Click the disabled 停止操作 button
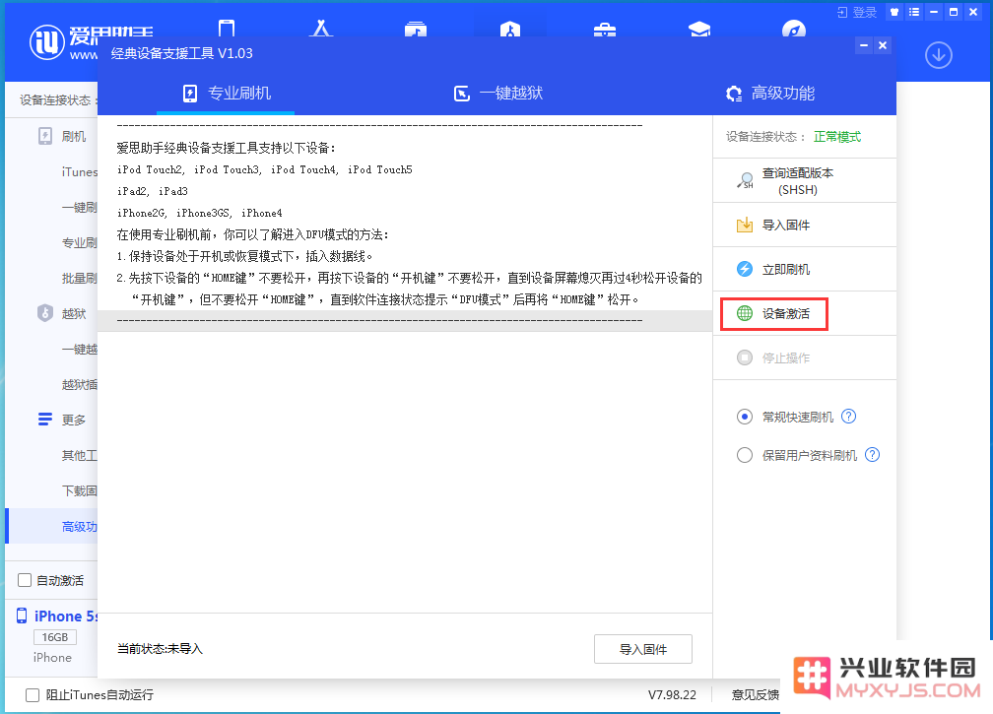 804,357
